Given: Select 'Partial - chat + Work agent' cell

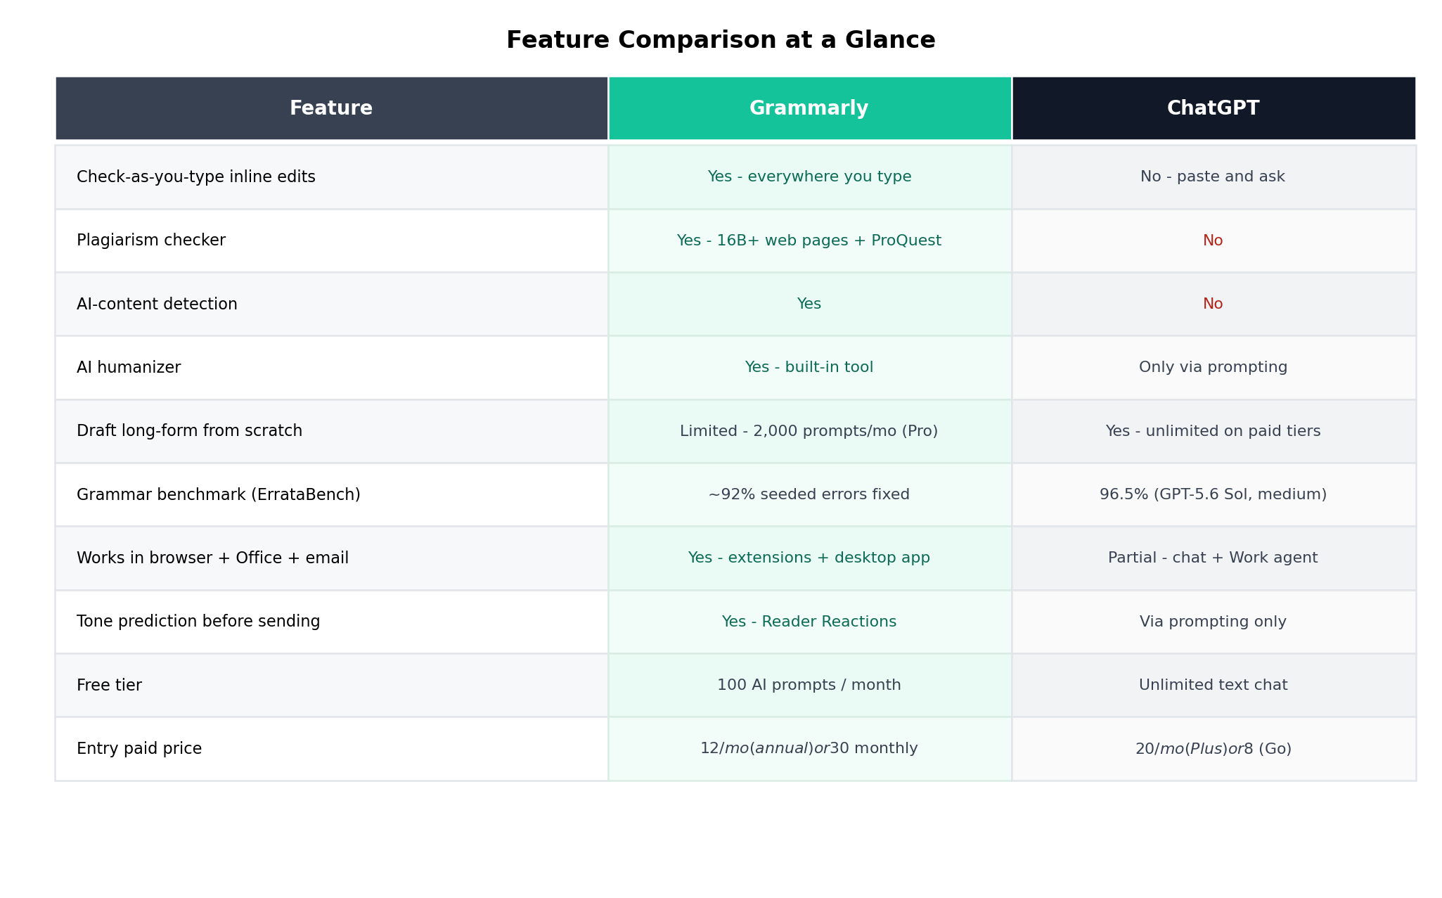Looking at the screenshot, I should tap(1214, 558).
